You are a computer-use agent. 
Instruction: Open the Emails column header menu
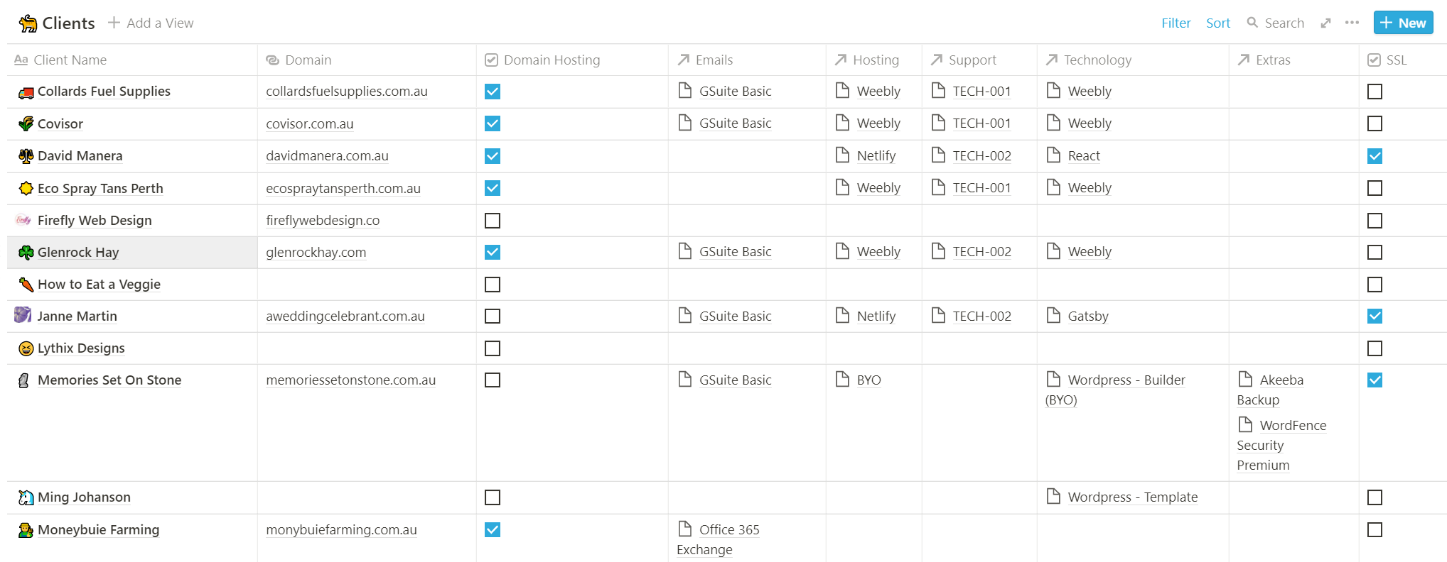[x=747, y=60]
